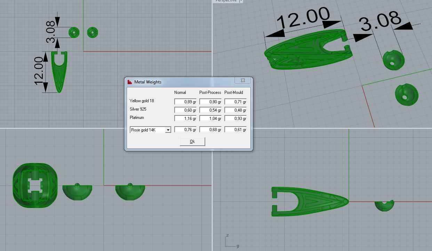Focus the Platinum Normal 1,16 gr field
This screenshot has width=432, height=251.
185,118
